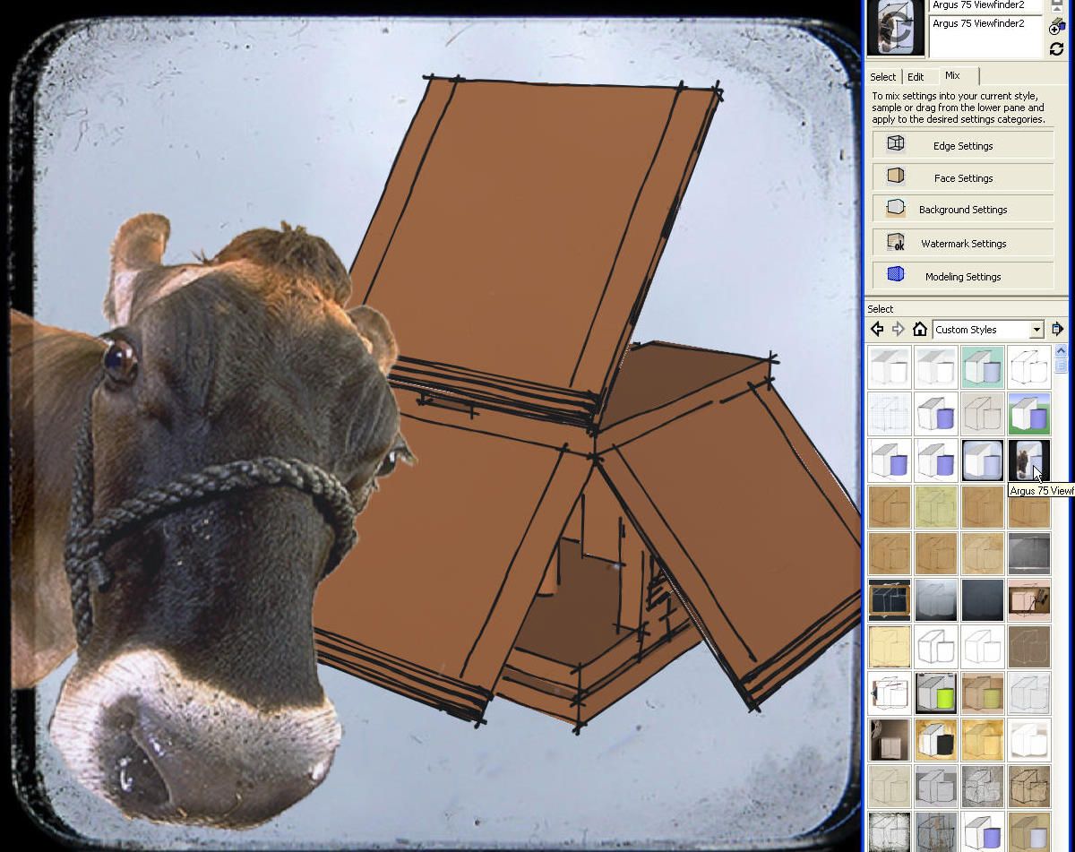The width and height of the screenshot is (1075, 852).
Task: Click the Face Settings tan cube icon
Action: [895, 176]
